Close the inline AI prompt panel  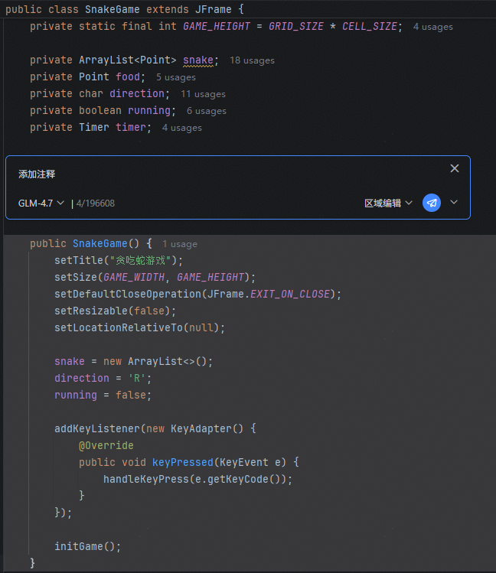click(455, 168)
